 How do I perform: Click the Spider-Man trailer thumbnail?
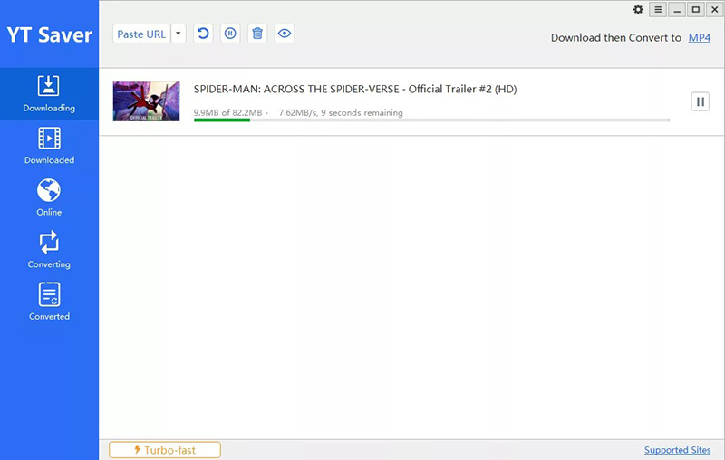coord(146,101)
